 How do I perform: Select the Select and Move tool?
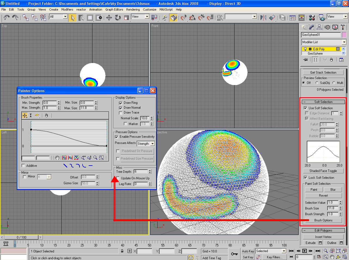tap(109, 18)
